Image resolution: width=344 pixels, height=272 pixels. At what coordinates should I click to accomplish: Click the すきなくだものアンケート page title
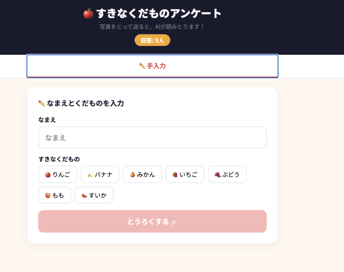coord(159,14)
